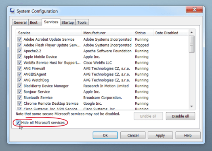Sort by the Manufacturer column header
Image resolution: width=212 pixels, height=151 pixels.
[x=107, y=33]
